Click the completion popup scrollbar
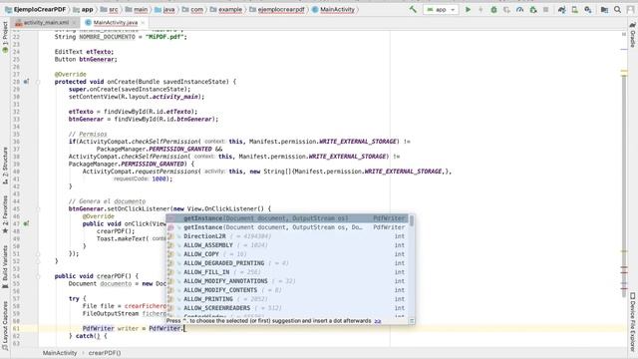 point(412,221)
